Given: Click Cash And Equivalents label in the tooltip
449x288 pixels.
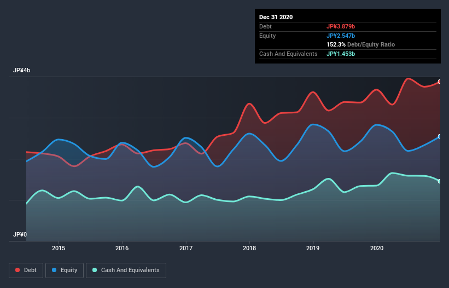Looking at the screenshot, I should (x=288, y=54).
